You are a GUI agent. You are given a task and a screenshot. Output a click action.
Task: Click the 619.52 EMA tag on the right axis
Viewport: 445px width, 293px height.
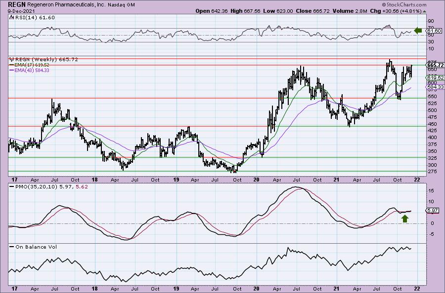(435, 77)
